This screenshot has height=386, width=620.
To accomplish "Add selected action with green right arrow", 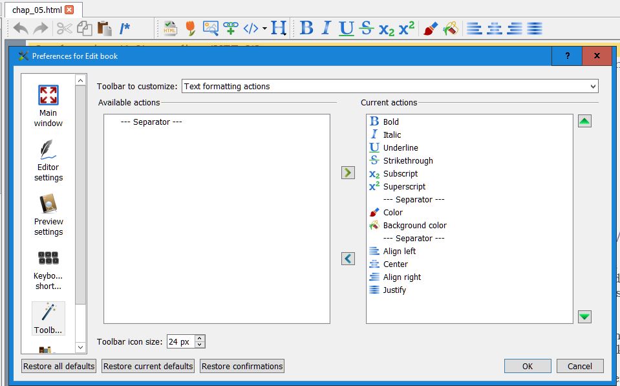I will click(x=348, y=173).
